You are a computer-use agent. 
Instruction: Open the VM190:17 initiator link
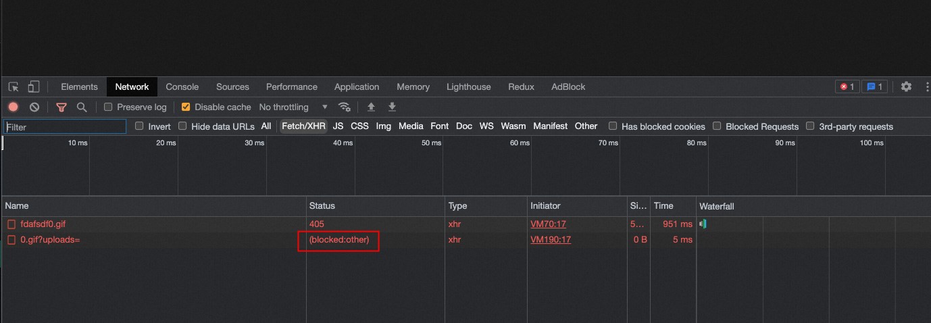pyautogui.click(x=551, y=239)
